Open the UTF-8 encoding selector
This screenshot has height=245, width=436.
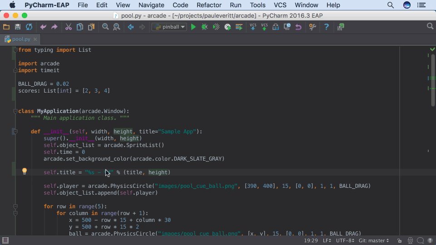345,240
